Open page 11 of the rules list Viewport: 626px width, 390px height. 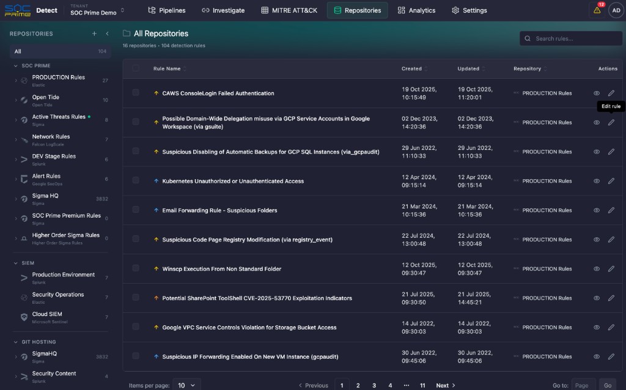422,385
